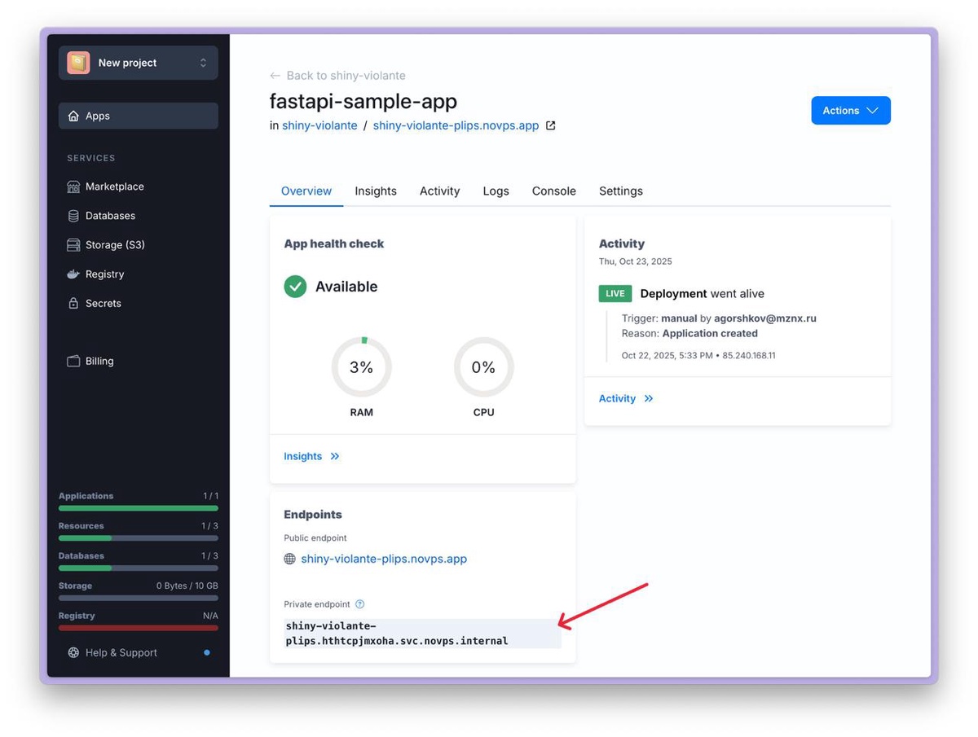Click the Databases cylinder icon
Image resolution: width=978 pixels, height=737 pixels.
[73, 216]
